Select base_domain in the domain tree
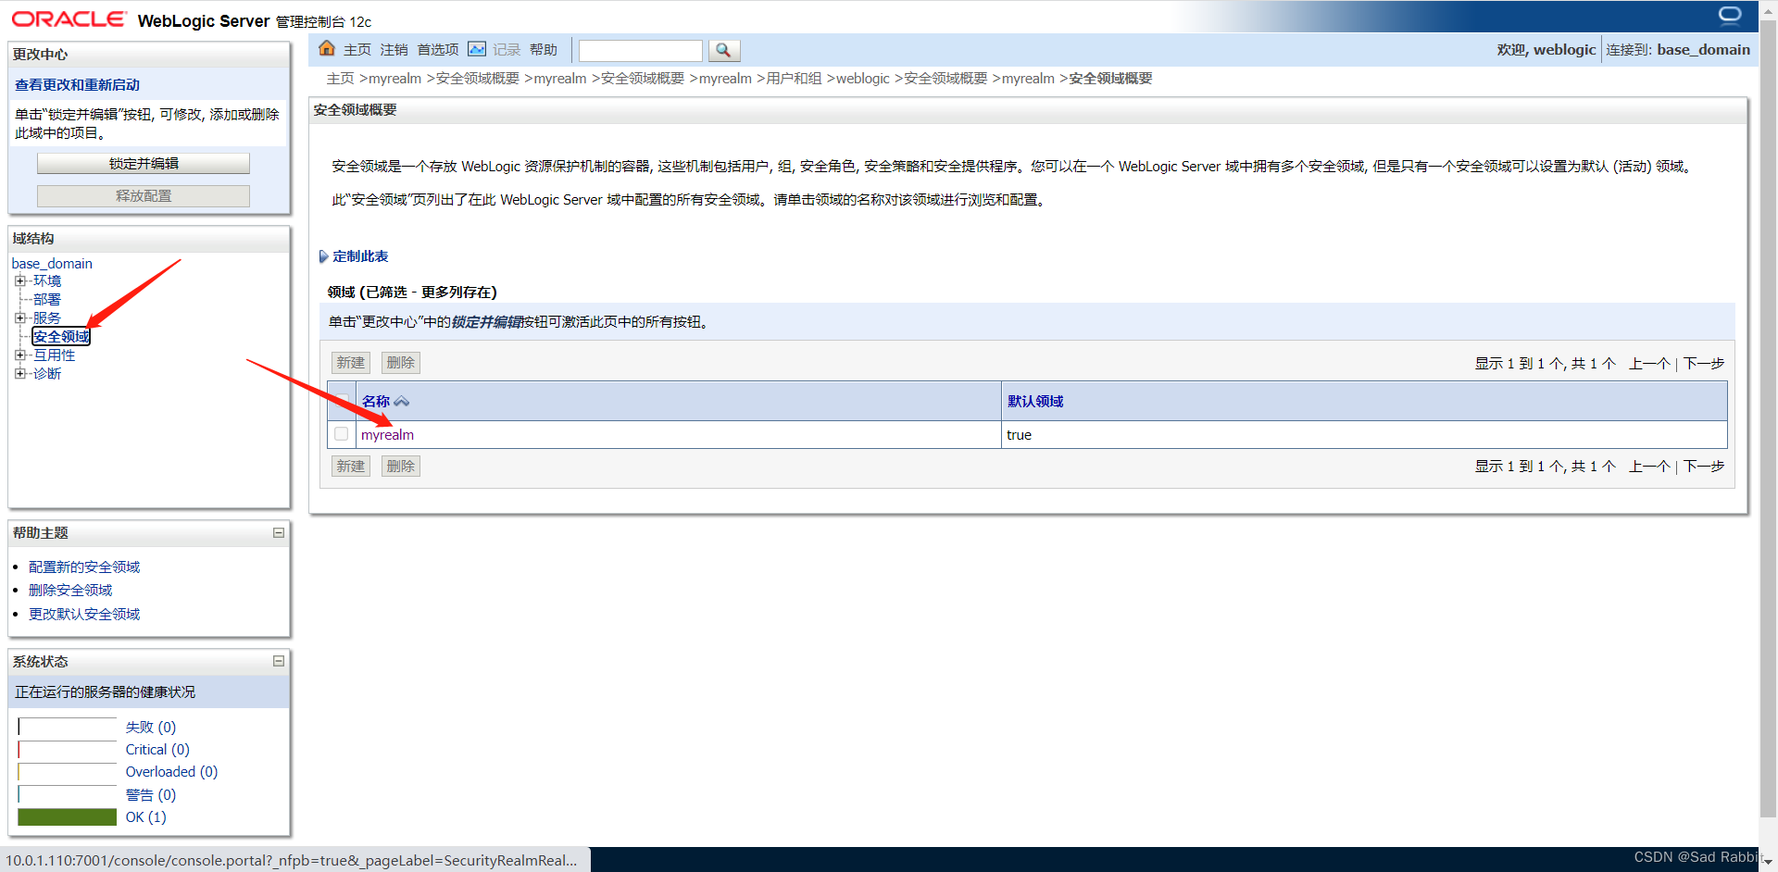1778x872 pixels. tap(52, 264)
